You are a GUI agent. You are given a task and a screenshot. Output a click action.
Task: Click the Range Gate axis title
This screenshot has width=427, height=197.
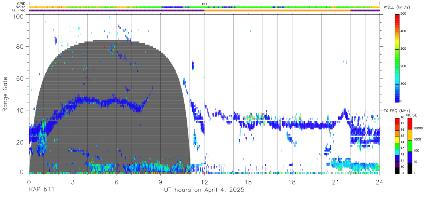pos(5,94)
